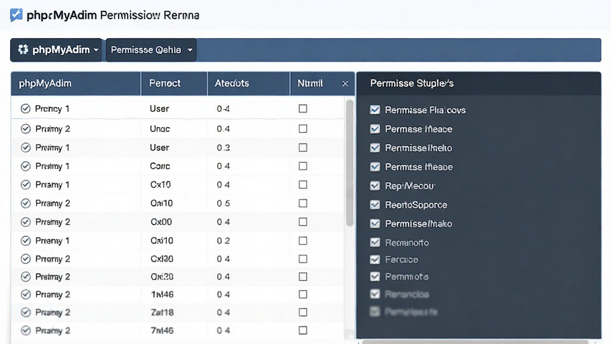Tick the Nimit checkbox in the Unac row
This screenshot has width=611, height=344.
(x=303, y=129)
